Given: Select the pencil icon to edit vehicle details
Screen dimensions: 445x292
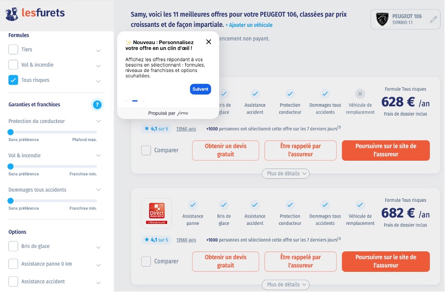Looking at the screenshot, I should point(433,20).
